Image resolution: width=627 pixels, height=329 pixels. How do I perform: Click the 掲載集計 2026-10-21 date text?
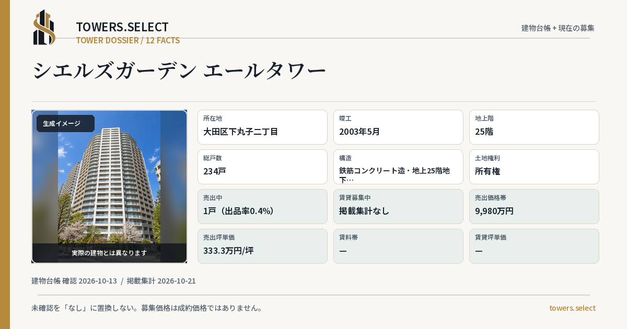point(161,281)
